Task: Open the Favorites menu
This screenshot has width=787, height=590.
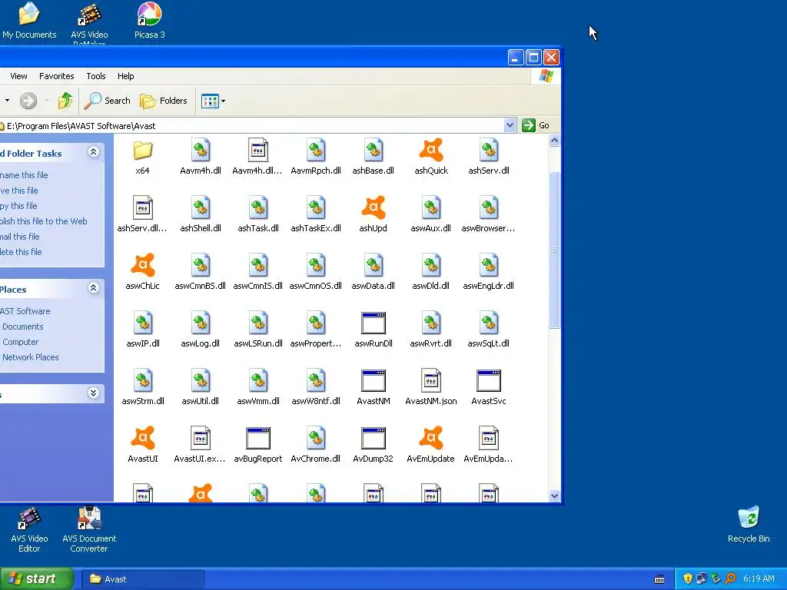Action: tap(57, 76)
